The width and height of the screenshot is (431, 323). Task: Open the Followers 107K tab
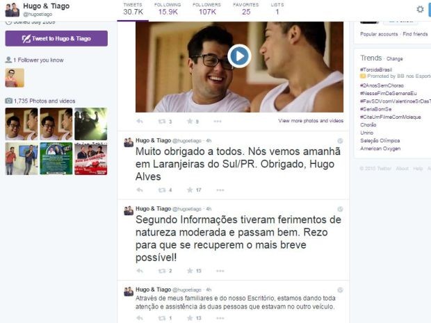coord(206,9)
